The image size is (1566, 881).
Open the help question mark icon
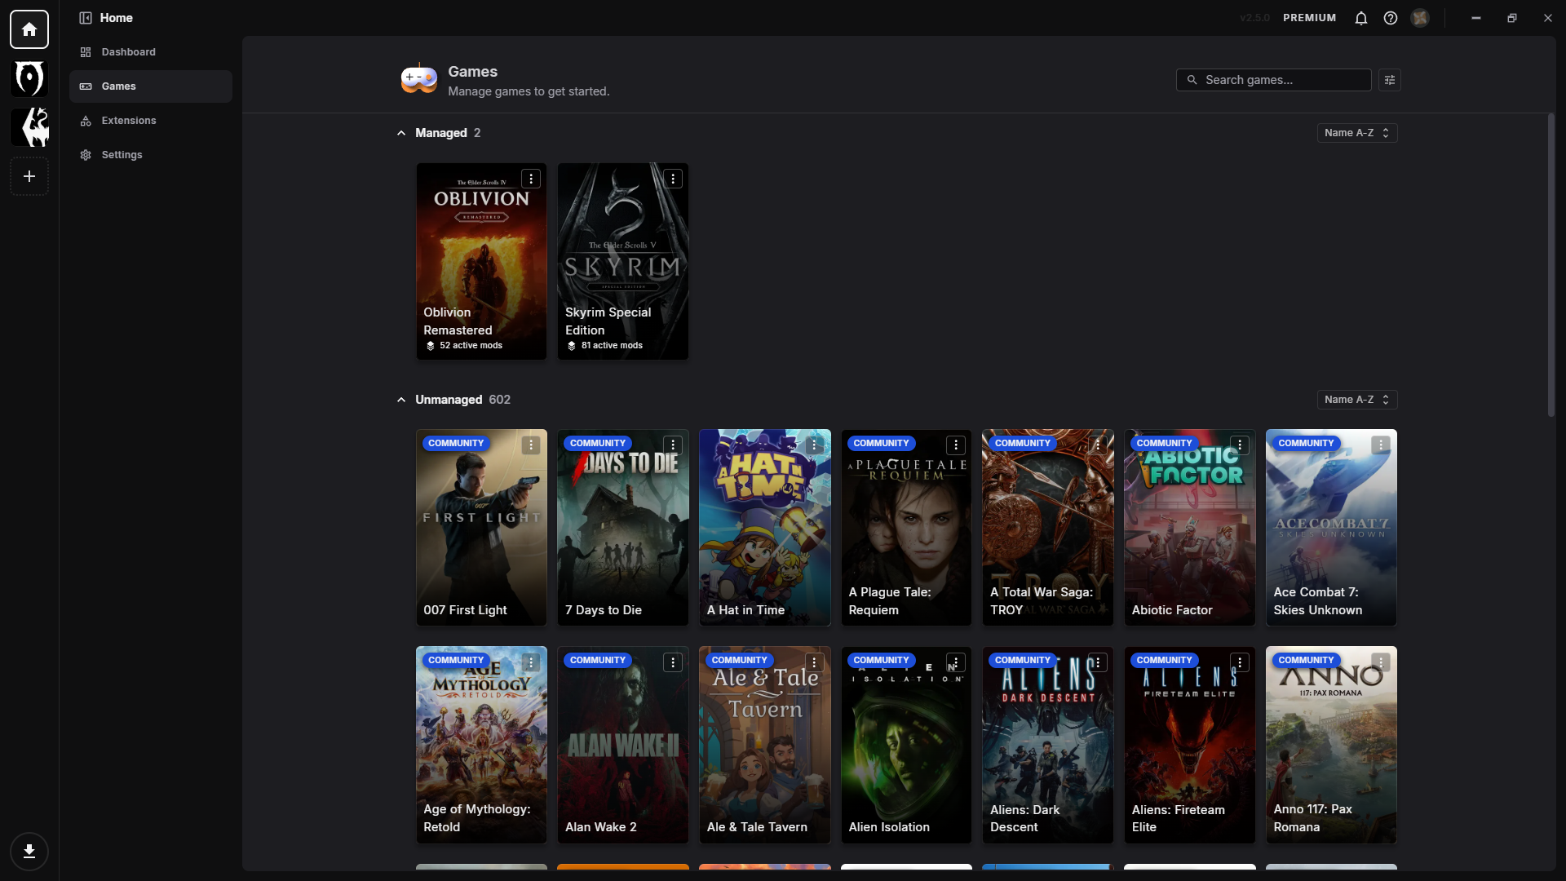click(x=1391, y=18)
